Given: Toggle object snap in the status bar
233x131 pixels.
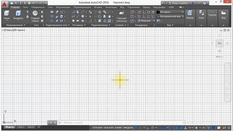Looking at the screenshot, I should pos(165,128).
